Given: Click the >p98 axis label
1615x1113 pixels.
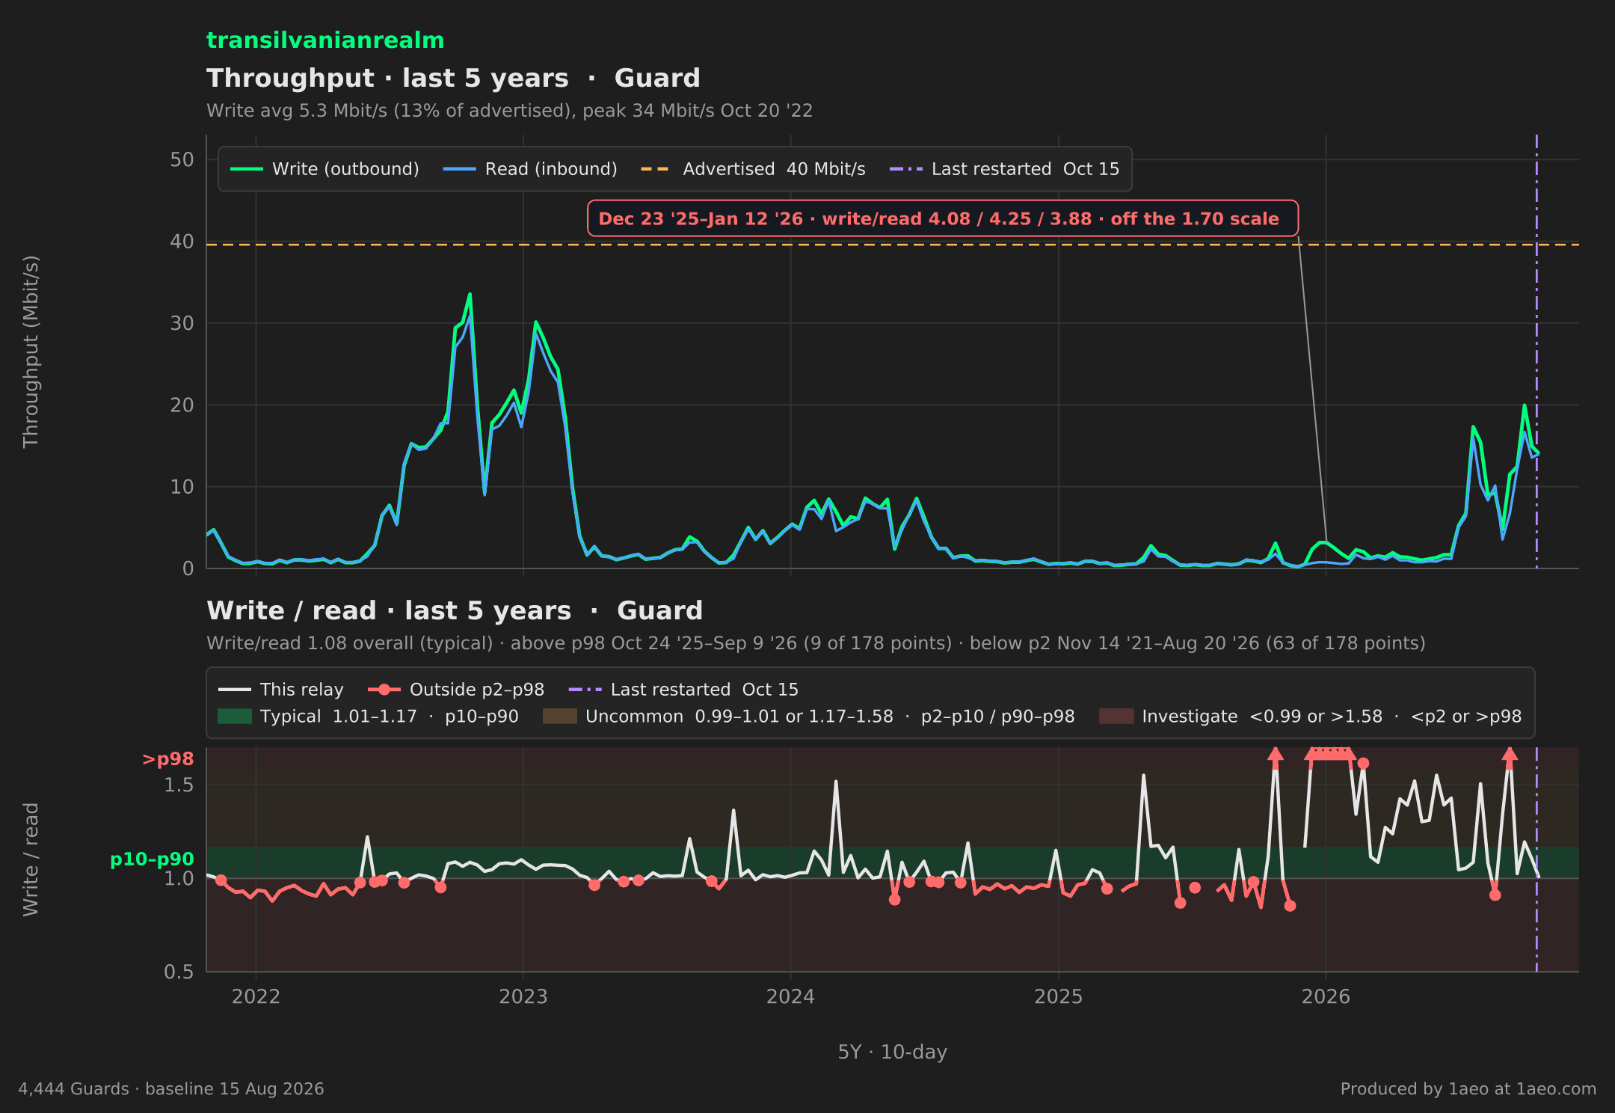Looking at the screenshot, I should click(x=168, y=759).
